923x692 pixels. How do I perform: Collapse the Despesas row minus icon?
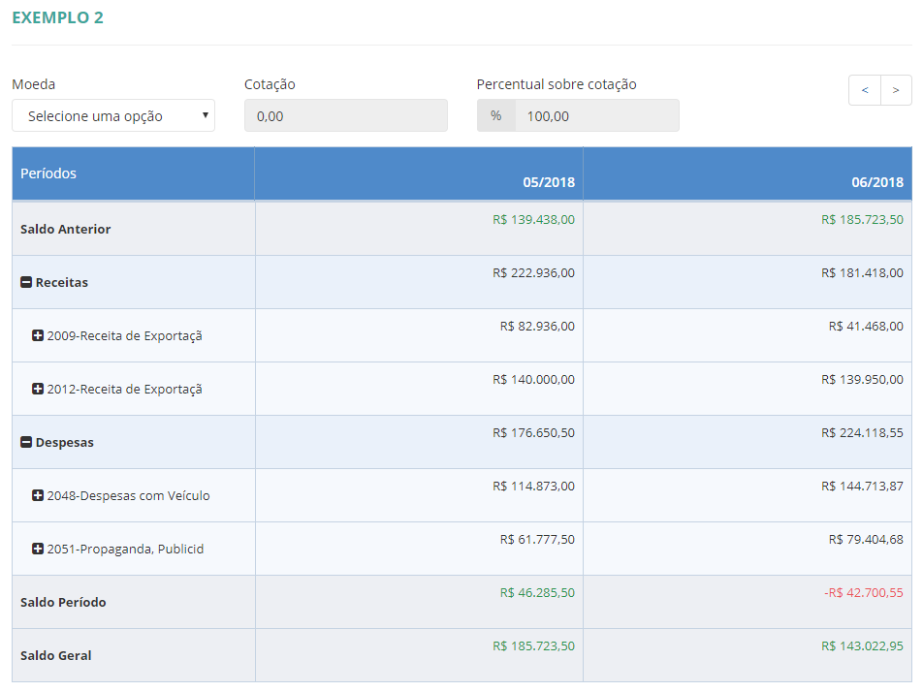(26, 443)
